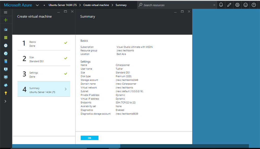Image resolution: width=260 pixels, height=149 pixels.
Task: Select the 'Csharpcorner' Name value
Action: [x=123, y=65]
